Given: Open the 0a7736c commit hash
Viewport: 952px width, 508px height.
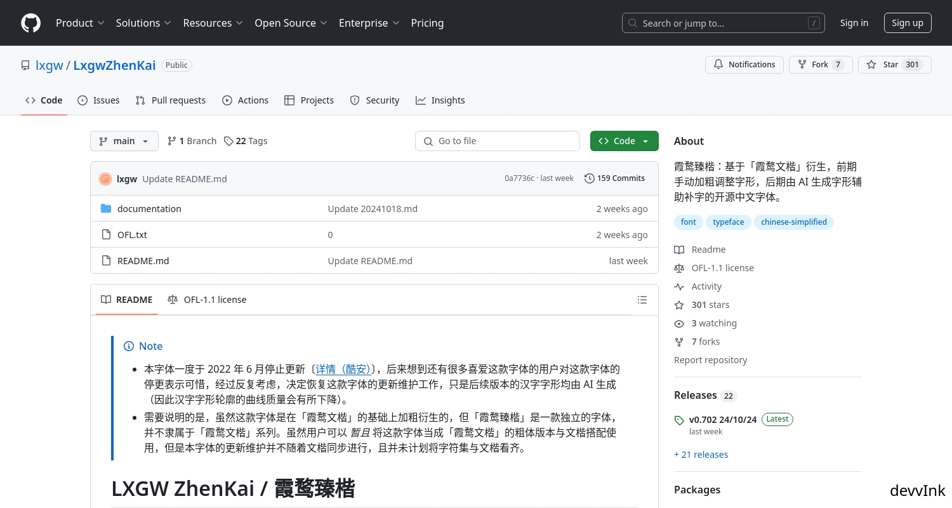Looking at the screenshot, I should click(x=519, y=178).
